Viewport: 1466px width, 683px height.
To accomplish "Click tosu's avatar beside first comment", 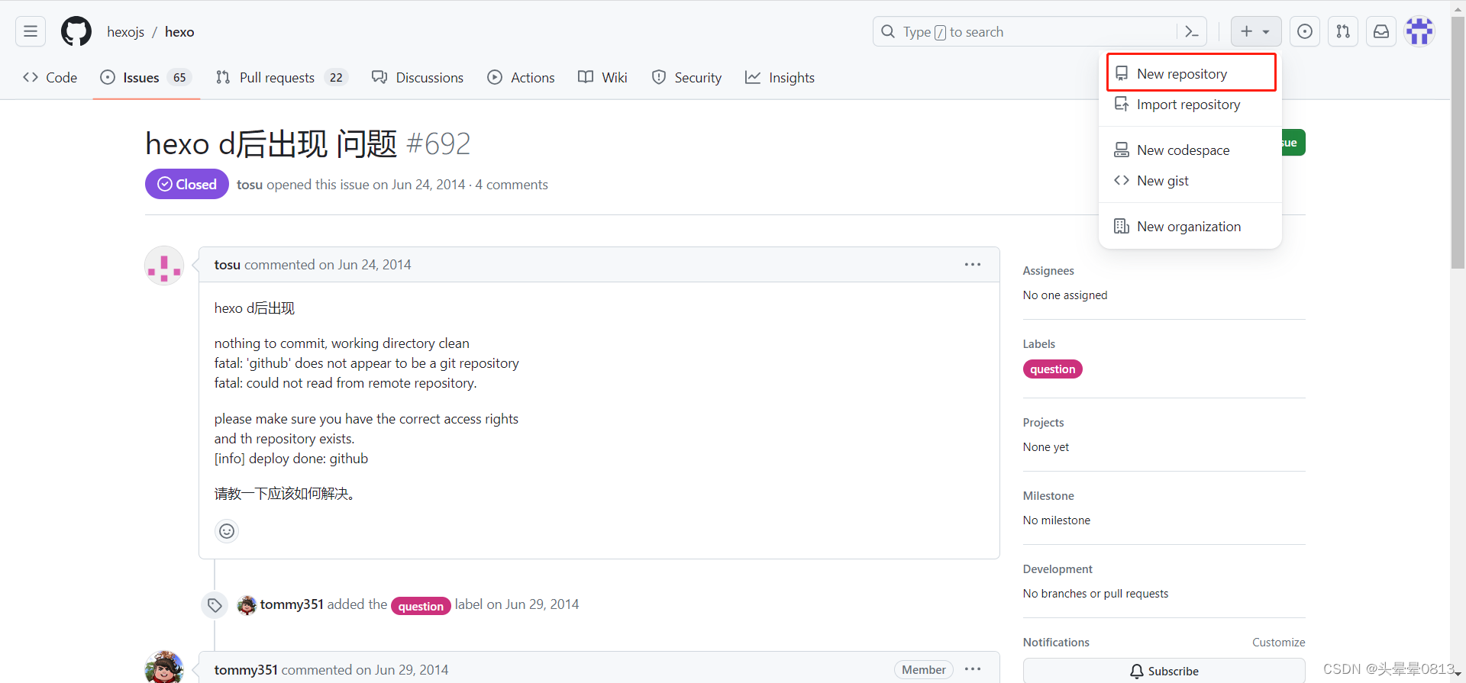I will coord(164,266).
